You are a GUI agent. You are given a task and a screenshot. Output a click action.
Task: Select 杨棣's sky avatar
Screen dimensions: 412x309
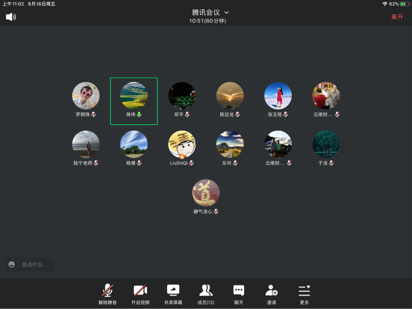(134, 144)
